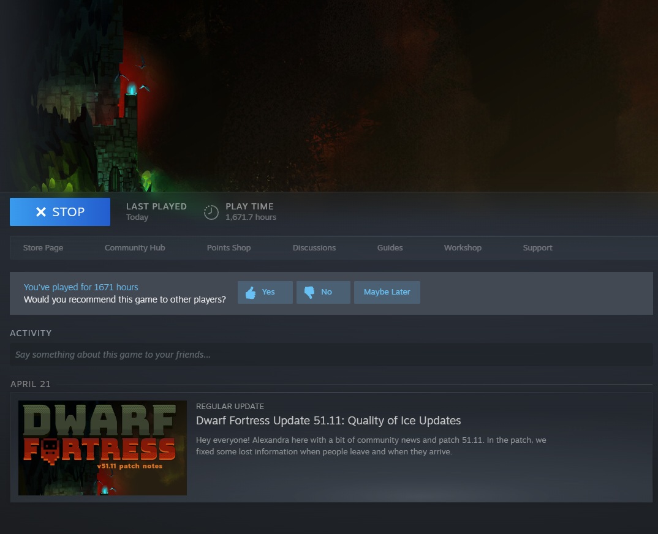Screen dimensions: 658x534
Task: Click the play time clock icon
Action: (x=211, y=212)
